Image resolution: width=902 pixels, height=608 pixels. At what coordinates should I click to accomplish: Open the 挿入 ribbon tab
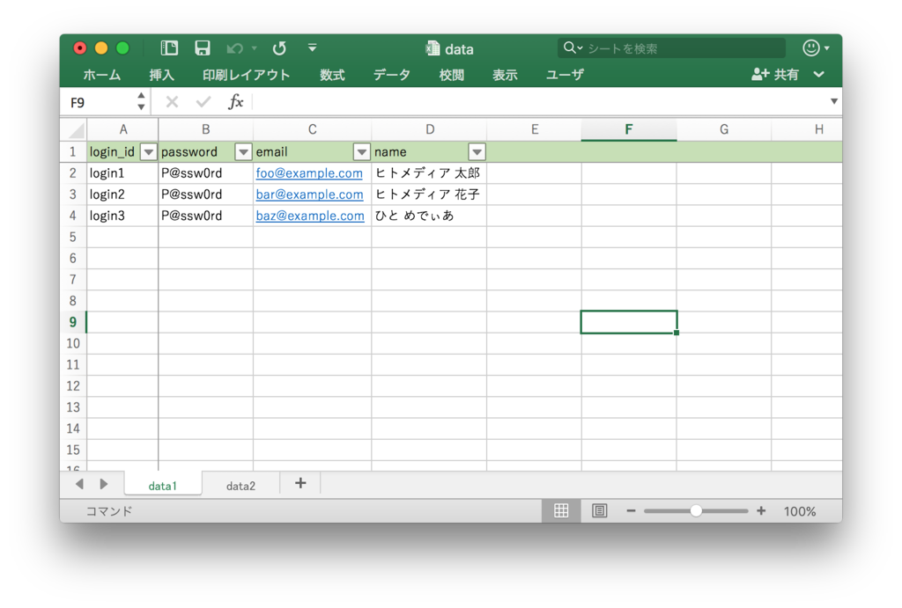click(x=161, y=75)
